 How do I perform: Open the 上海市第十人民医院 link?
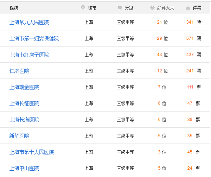[32, 152]
